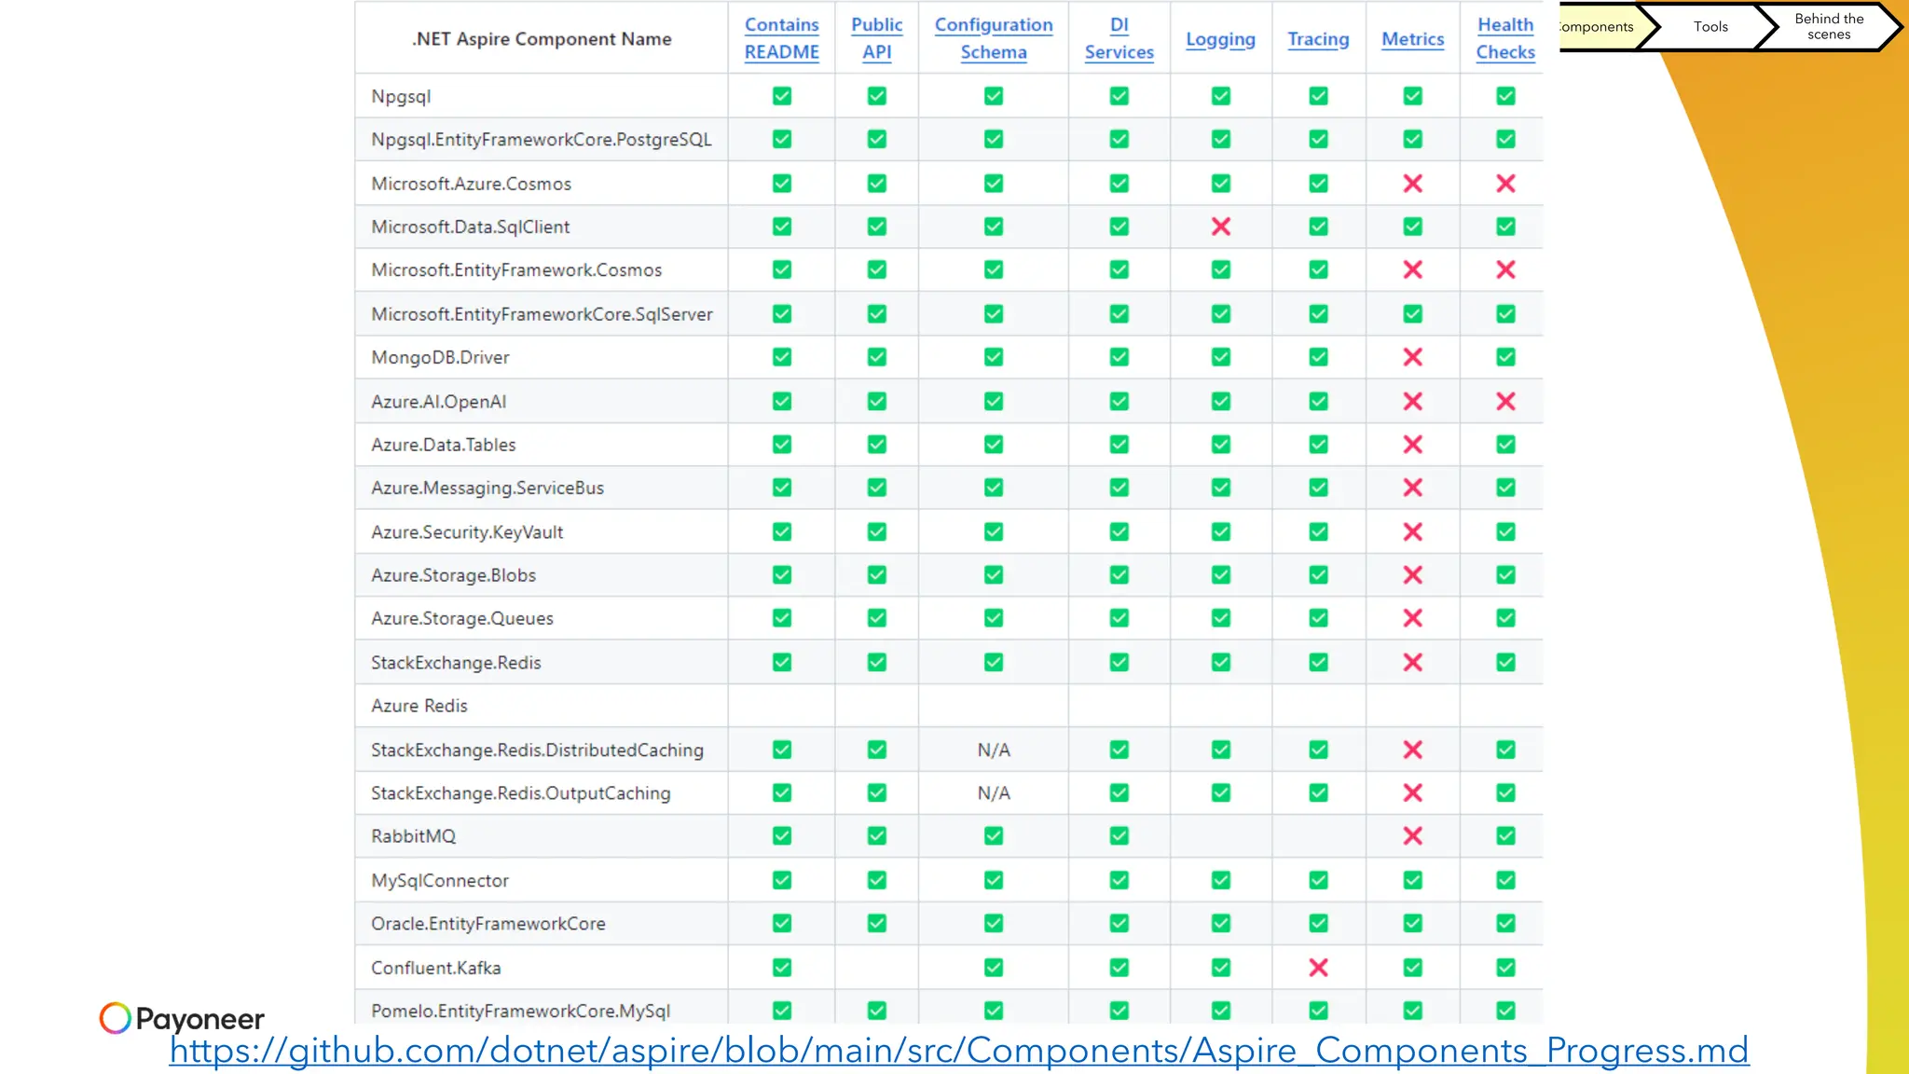
Task: Open the Metrics header link
Action: coord(1412,39)
